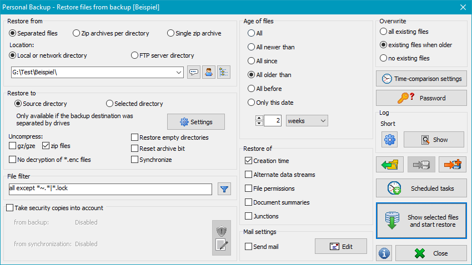Viewport: 472px width, 265px height.
Task: Enable Send mail checkbox
Action: [262, 247]
